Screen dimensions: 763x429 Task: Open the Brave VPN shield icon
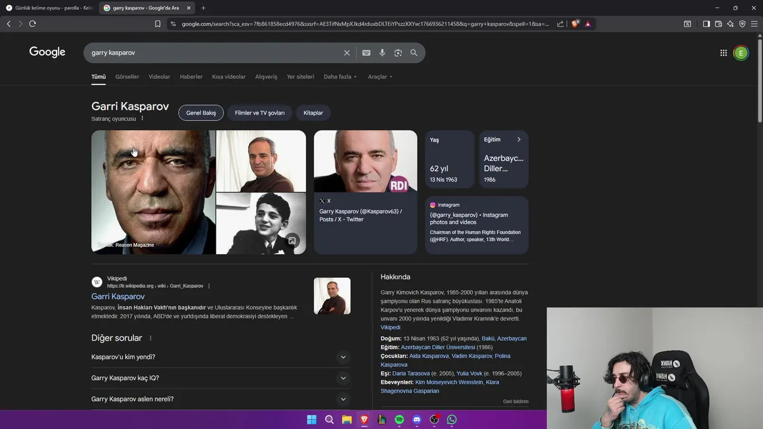[x=742, y=24]
